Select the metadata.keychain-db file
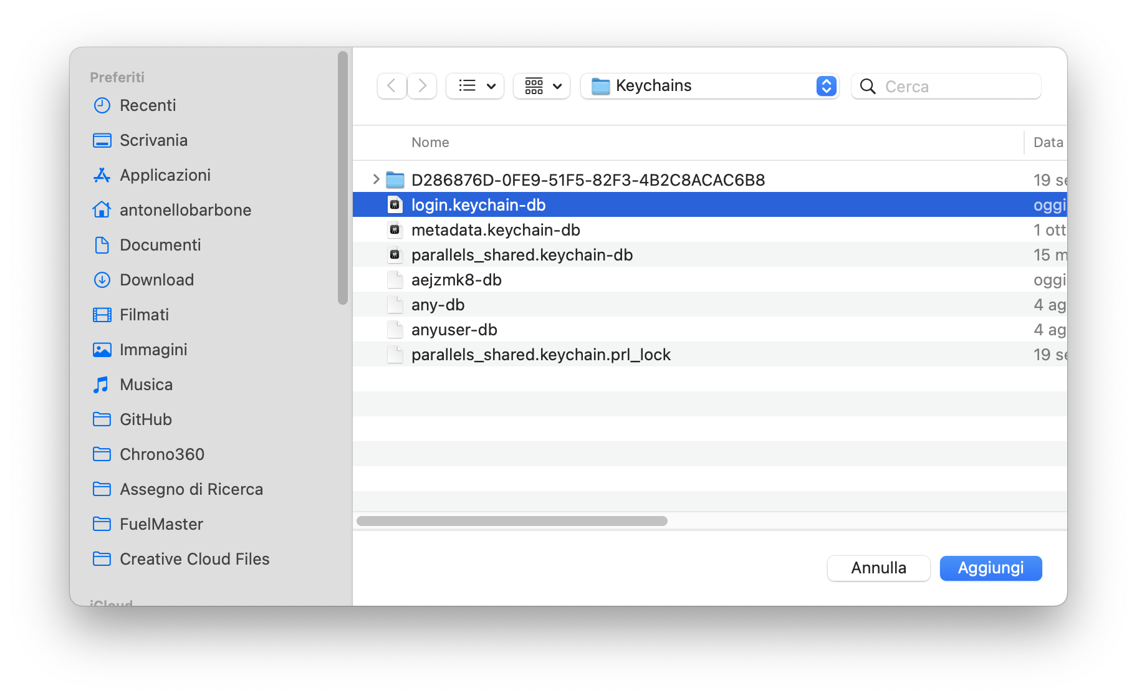1137x698 pixels. (495, 229)
